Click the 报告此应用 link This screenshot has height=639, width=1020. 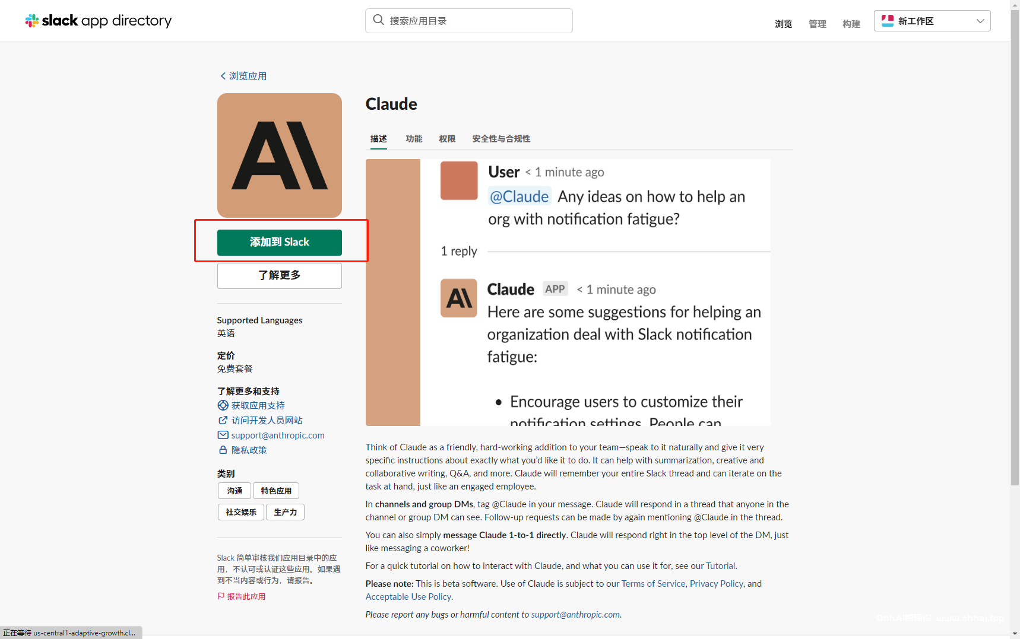[246, 596]
